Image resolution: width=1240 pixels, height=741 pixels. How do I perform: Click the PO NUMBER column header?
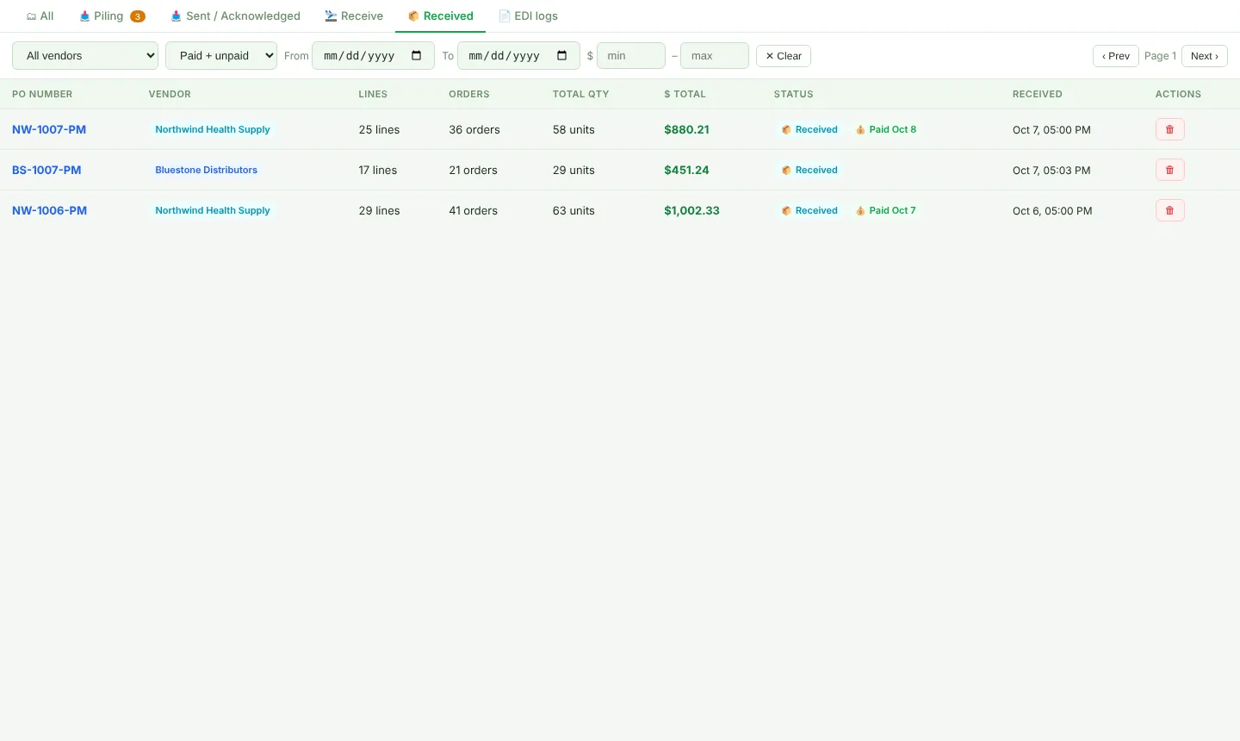pyautogui.click(x=42, y=94)
